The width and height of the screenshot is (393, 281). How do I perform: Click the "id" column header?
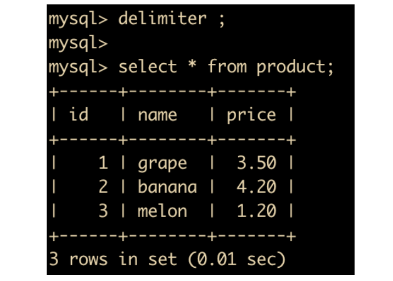click(78, 115)
